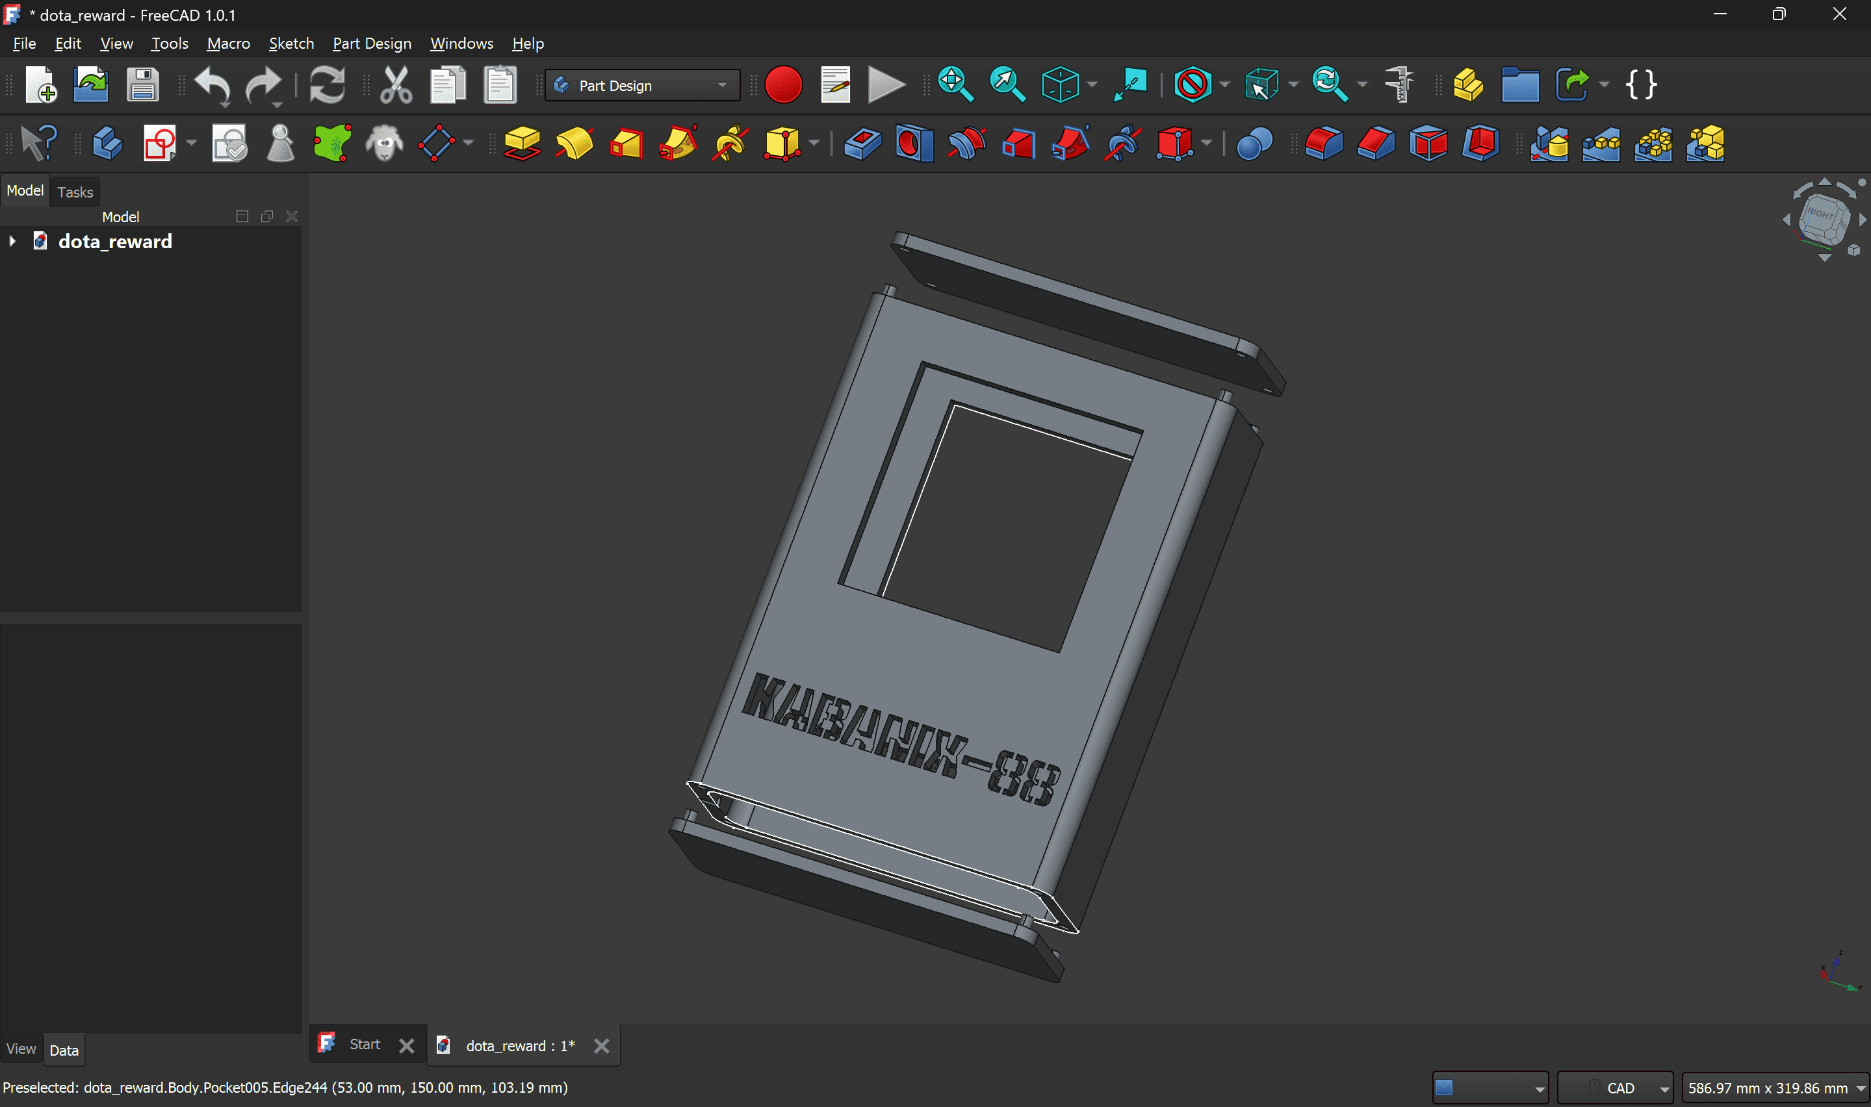This screenshot has width=1871, height=1107.
Task: Open the Sketch menu
Action: pos(291,44)
